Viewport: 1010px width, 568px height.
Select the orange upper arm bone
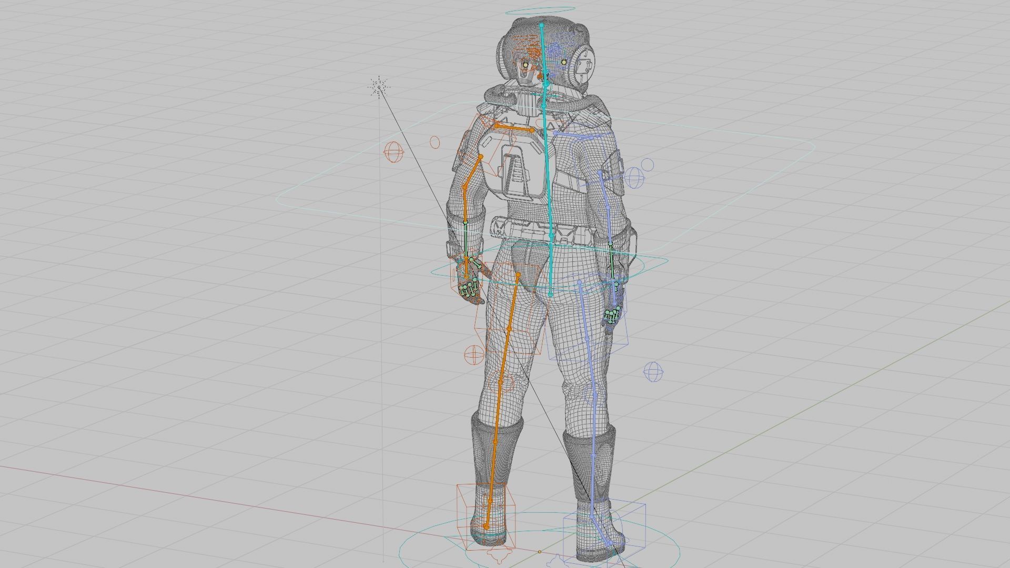[x=472, y=171]
